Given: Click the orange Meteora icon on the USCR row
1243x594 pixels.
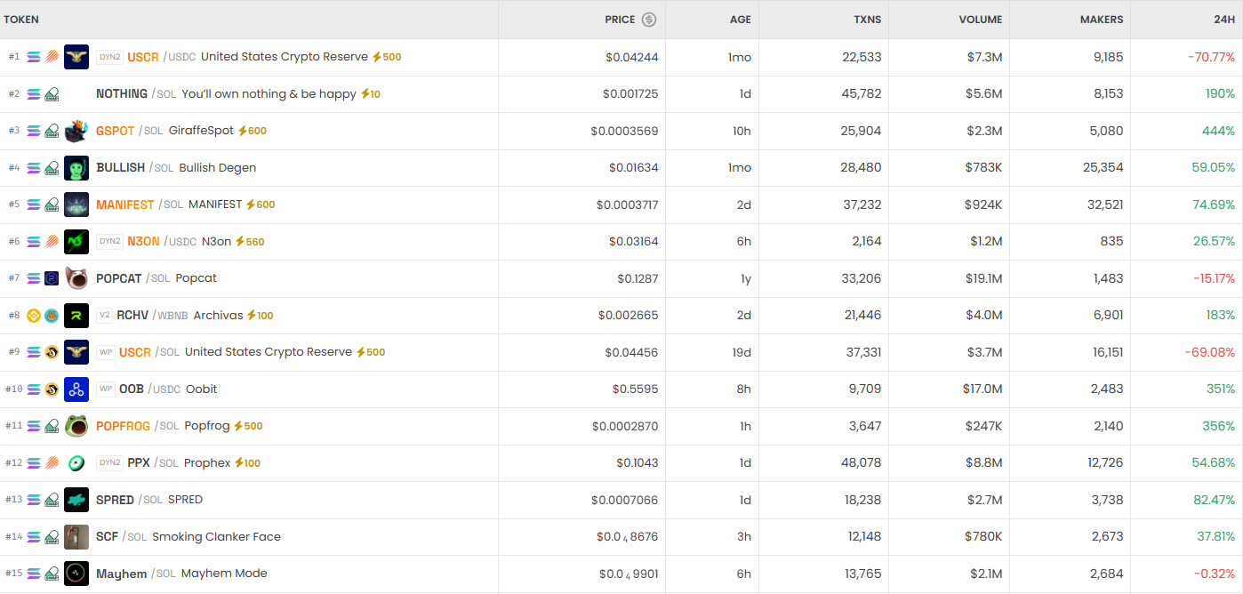Looking at the screenshot, I should tap(50, 57).
